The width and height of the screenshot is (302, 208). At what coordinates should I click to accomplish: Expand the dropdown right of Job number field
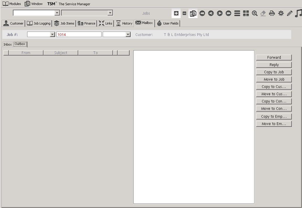(x=128, y=34)
